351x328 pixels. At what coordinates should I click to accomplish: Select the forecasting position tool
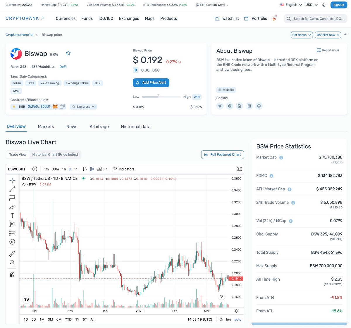coord(12,233)
